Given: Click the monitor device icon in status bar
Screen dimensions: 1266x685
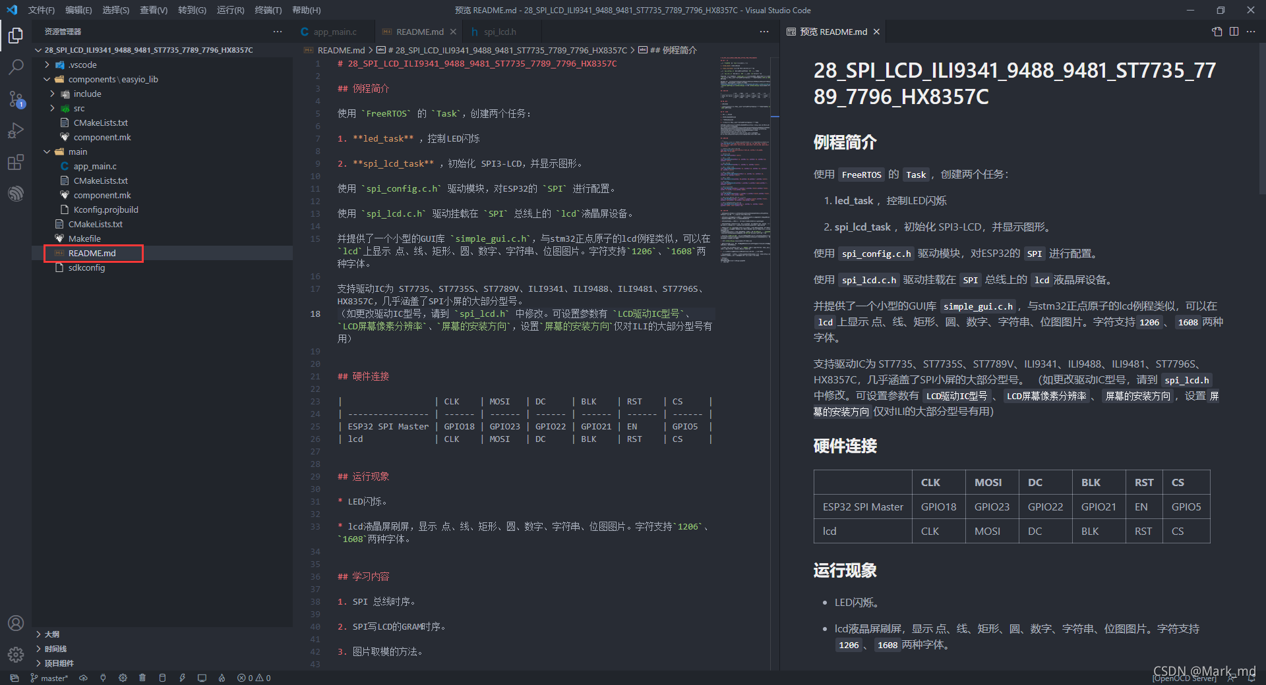Looking at the screenshot, I should tap(202, 678).
